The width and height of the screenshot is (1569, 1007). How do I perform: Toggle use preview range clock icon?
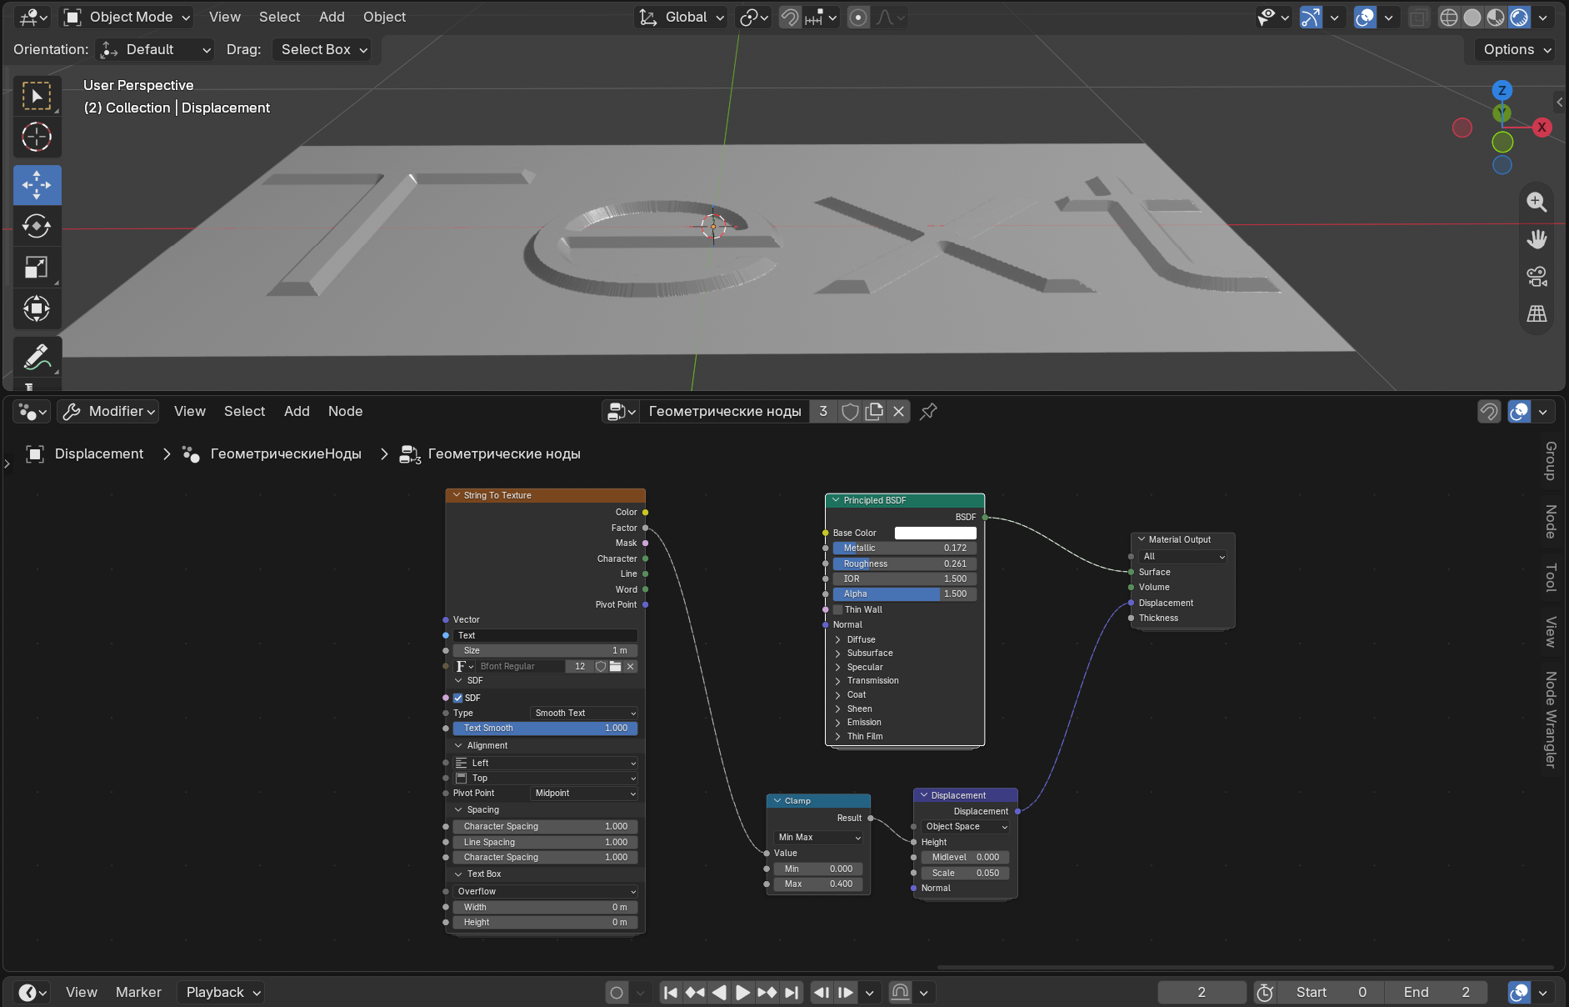click(1265, 992)
